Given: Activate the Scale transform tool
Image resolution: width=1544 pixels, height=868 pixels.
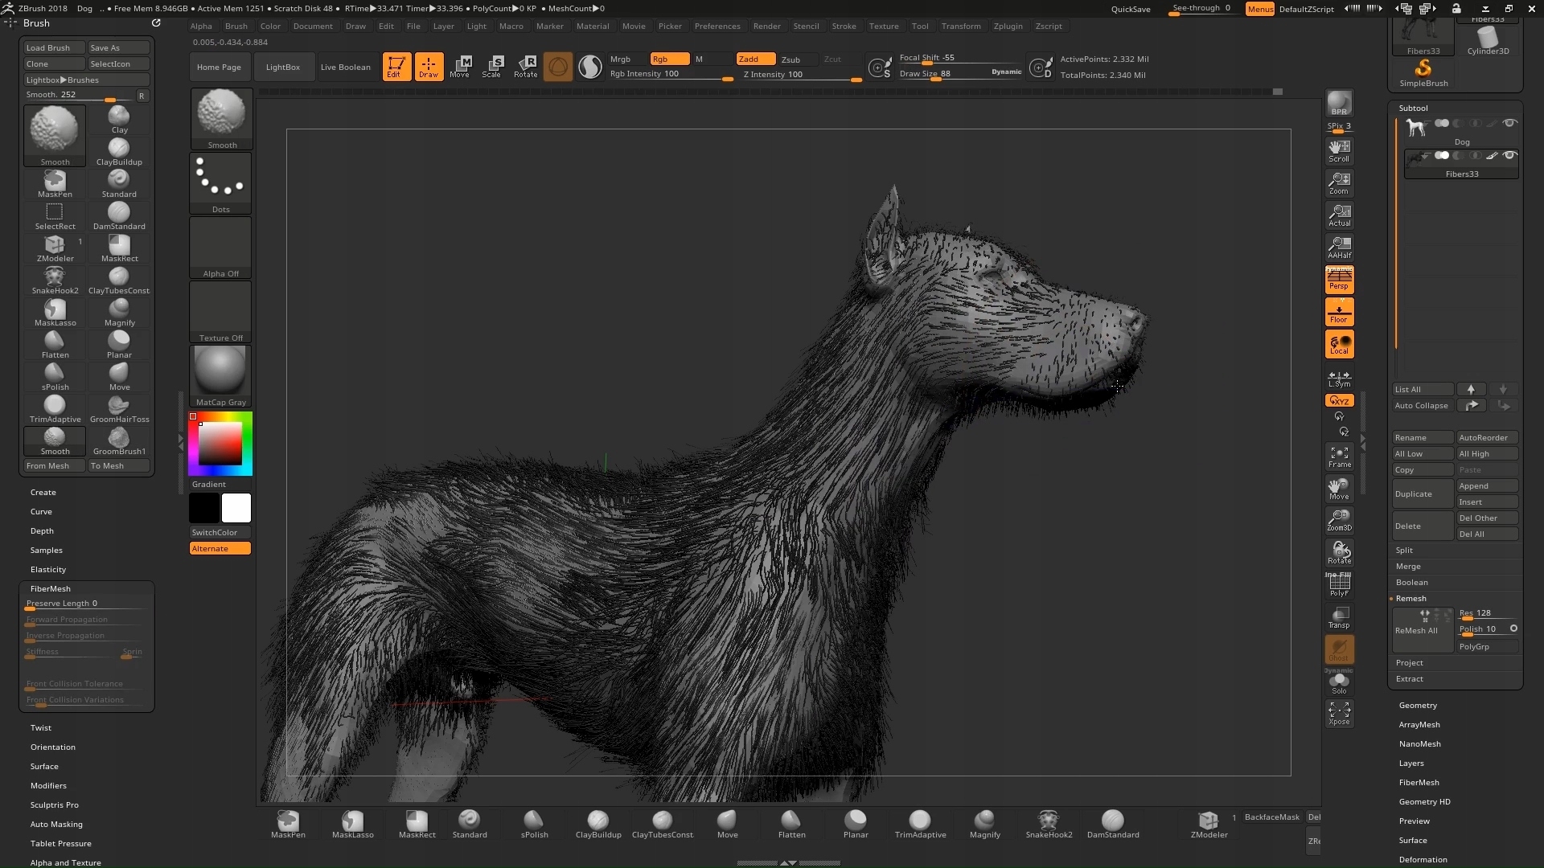Looking at the screenshot, I should [x=491, y=67].
